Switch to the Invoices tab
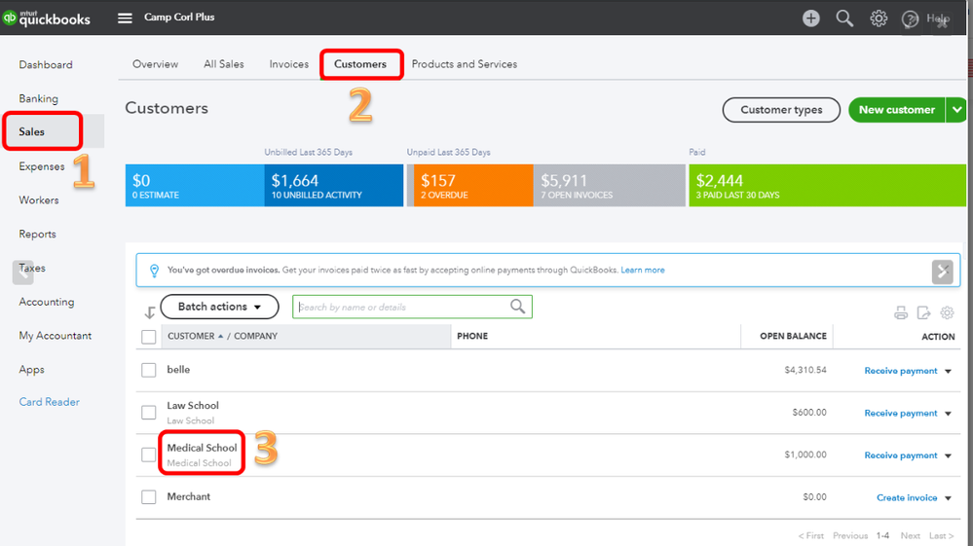 [288, 64]
